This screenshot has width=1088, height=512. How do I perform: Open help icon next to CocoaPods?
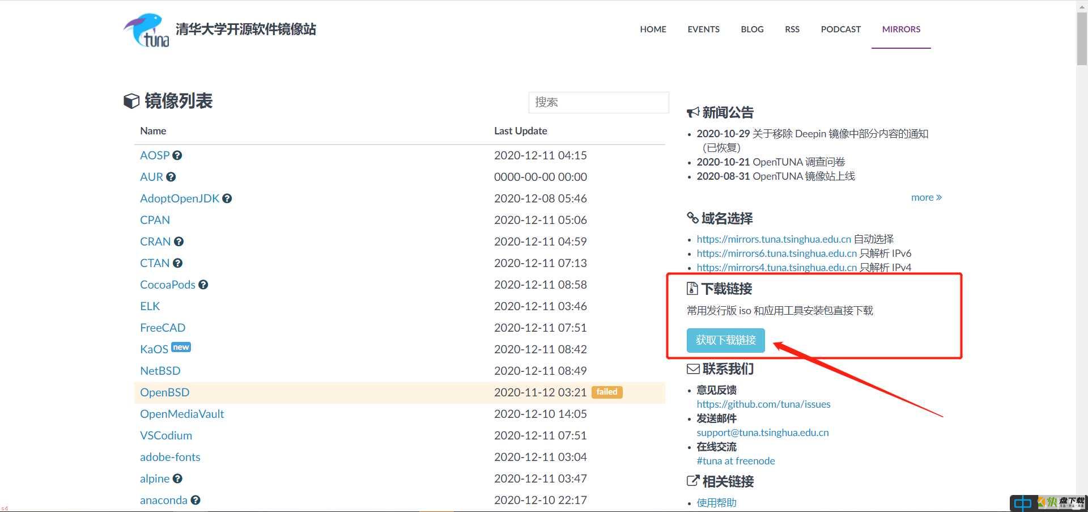point(203,285)
